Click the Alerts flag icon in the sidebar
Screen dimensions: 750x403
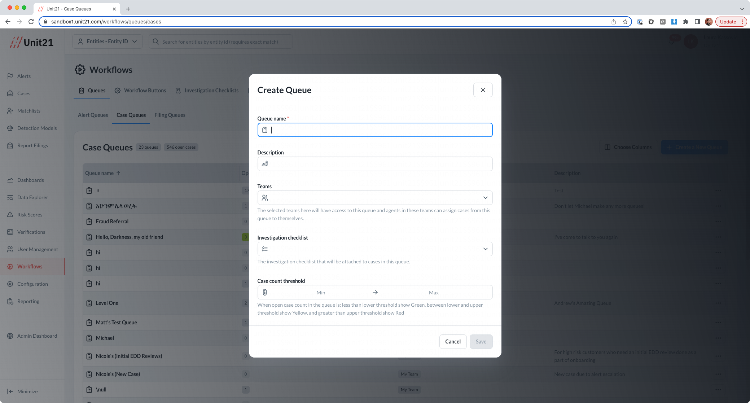[x=10, y=76]
